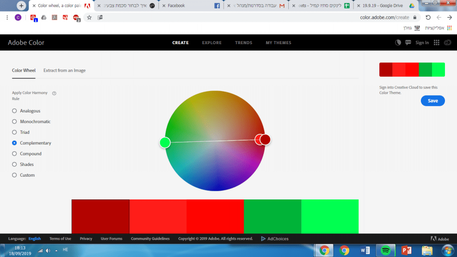Open the Chrome three-dot menu

coord(7,17)
